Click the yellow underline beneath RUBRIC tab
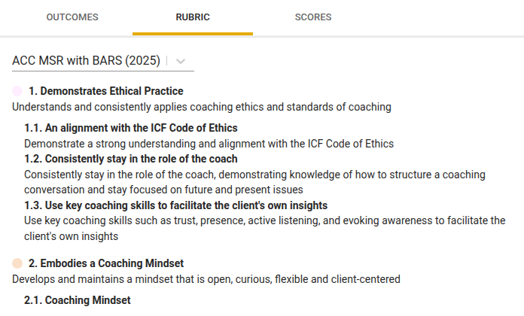524x316 pixels. point(193,34)
